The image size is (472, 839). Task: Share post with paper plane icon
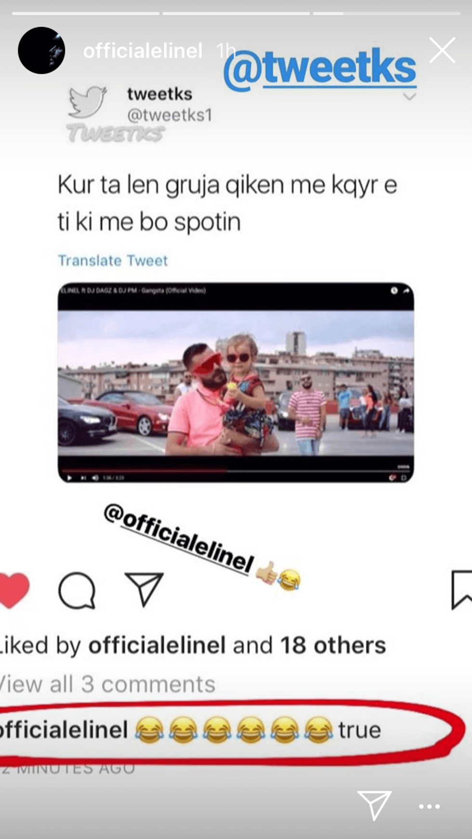click(x=144, y=589)
